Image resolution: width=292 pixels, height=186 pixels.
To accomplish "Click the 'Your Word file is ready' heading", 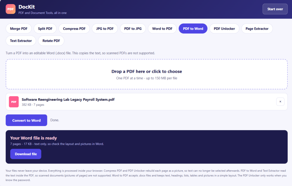I will 34,138.
